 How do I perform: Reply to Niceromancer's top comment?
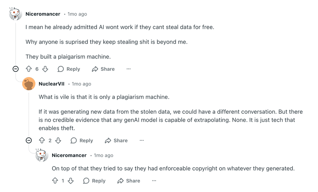(x=69, y=69)
